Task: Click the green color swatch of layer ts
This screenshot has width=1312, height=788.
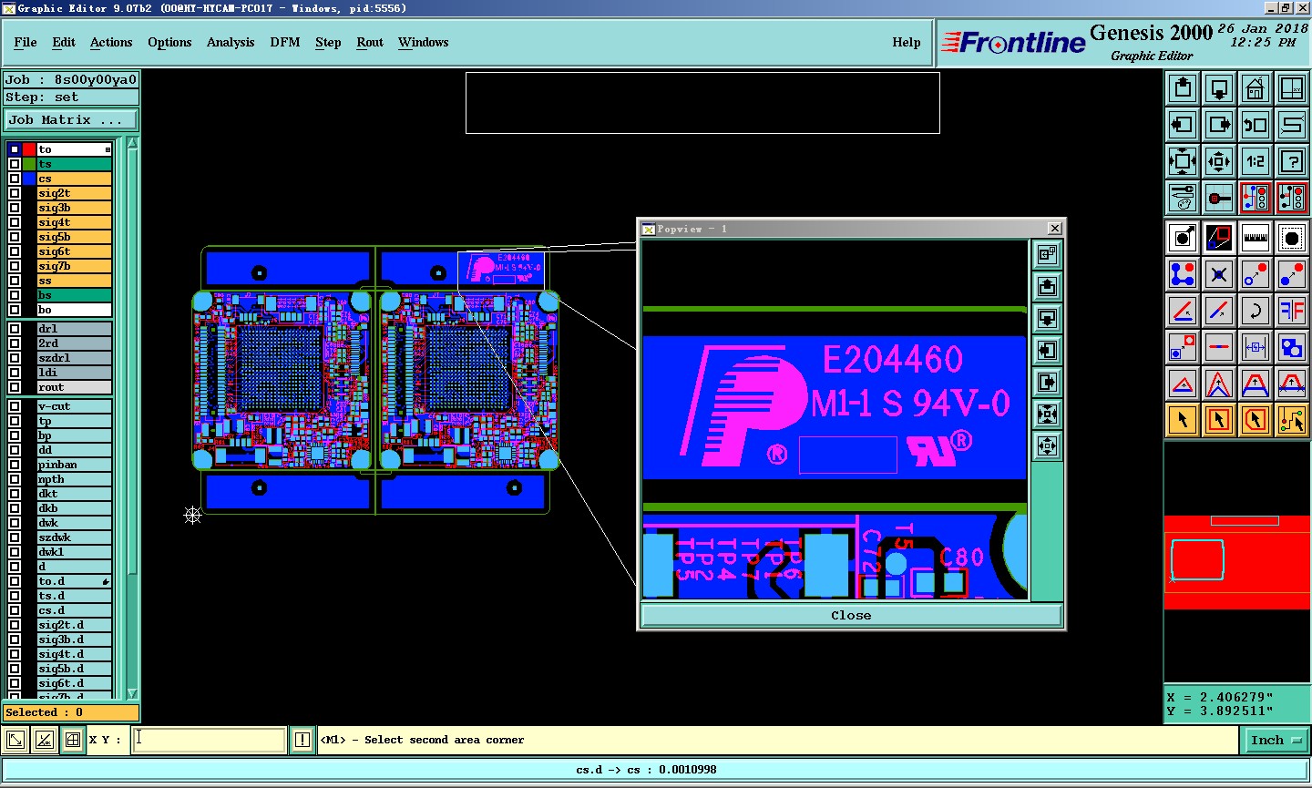Action: click(x=29, y=164)
